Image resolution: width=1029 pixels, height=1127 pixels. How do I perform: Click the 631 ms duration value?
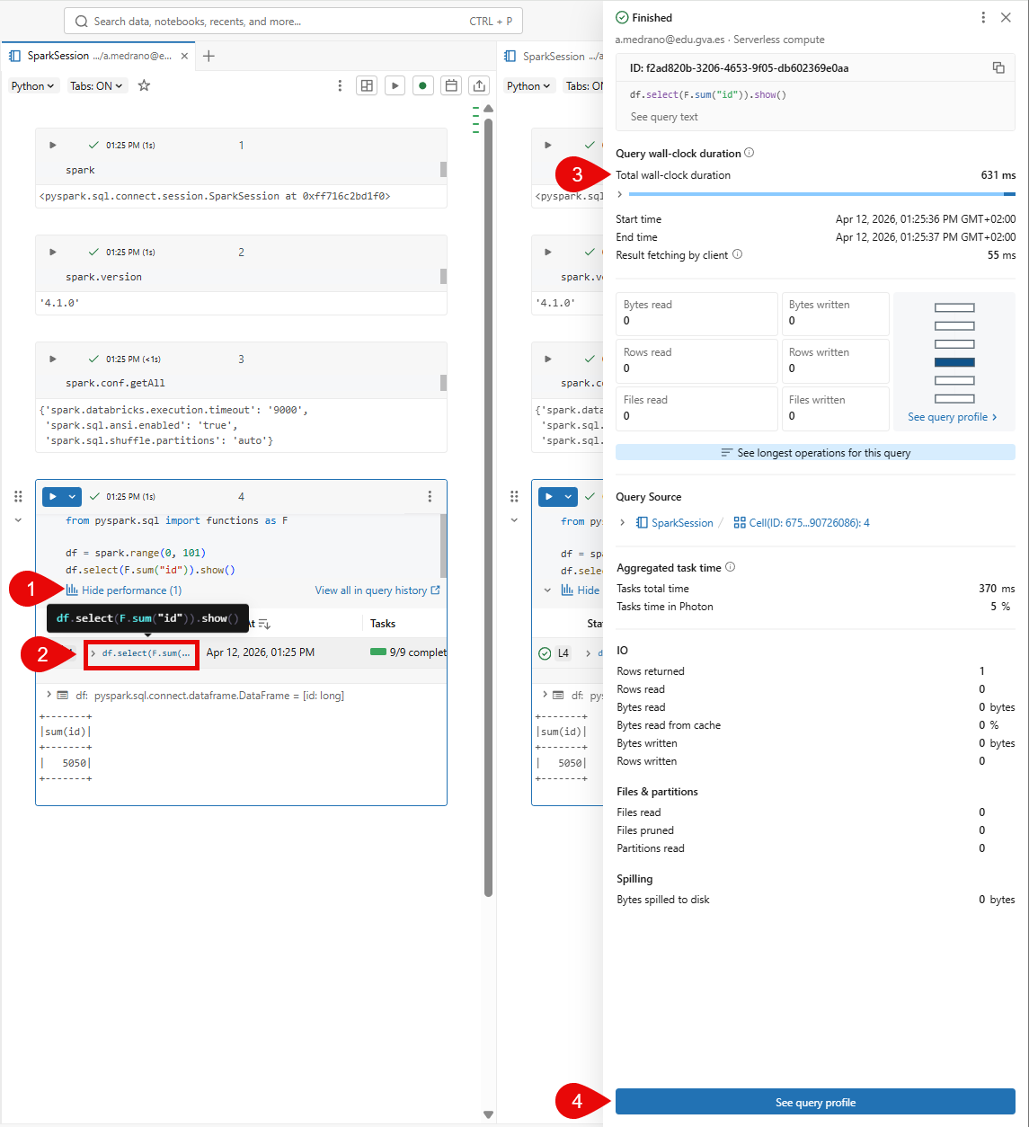click(998, 175)
